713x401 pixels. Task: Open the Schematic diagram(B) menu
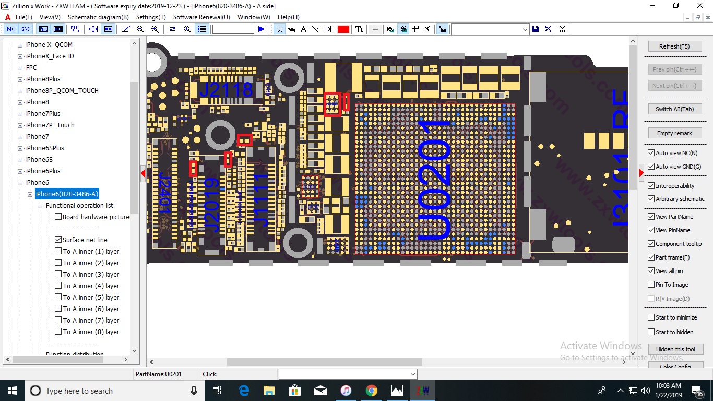[98, 17]
